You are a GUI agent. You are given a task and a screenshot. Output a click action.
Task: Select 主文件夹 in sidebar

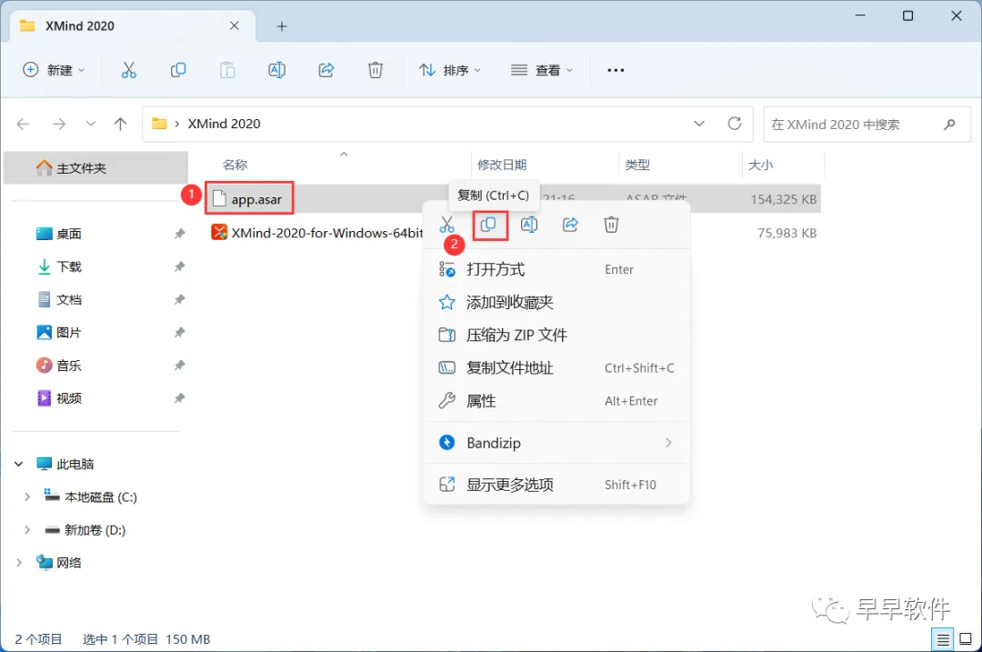[95, 168]
